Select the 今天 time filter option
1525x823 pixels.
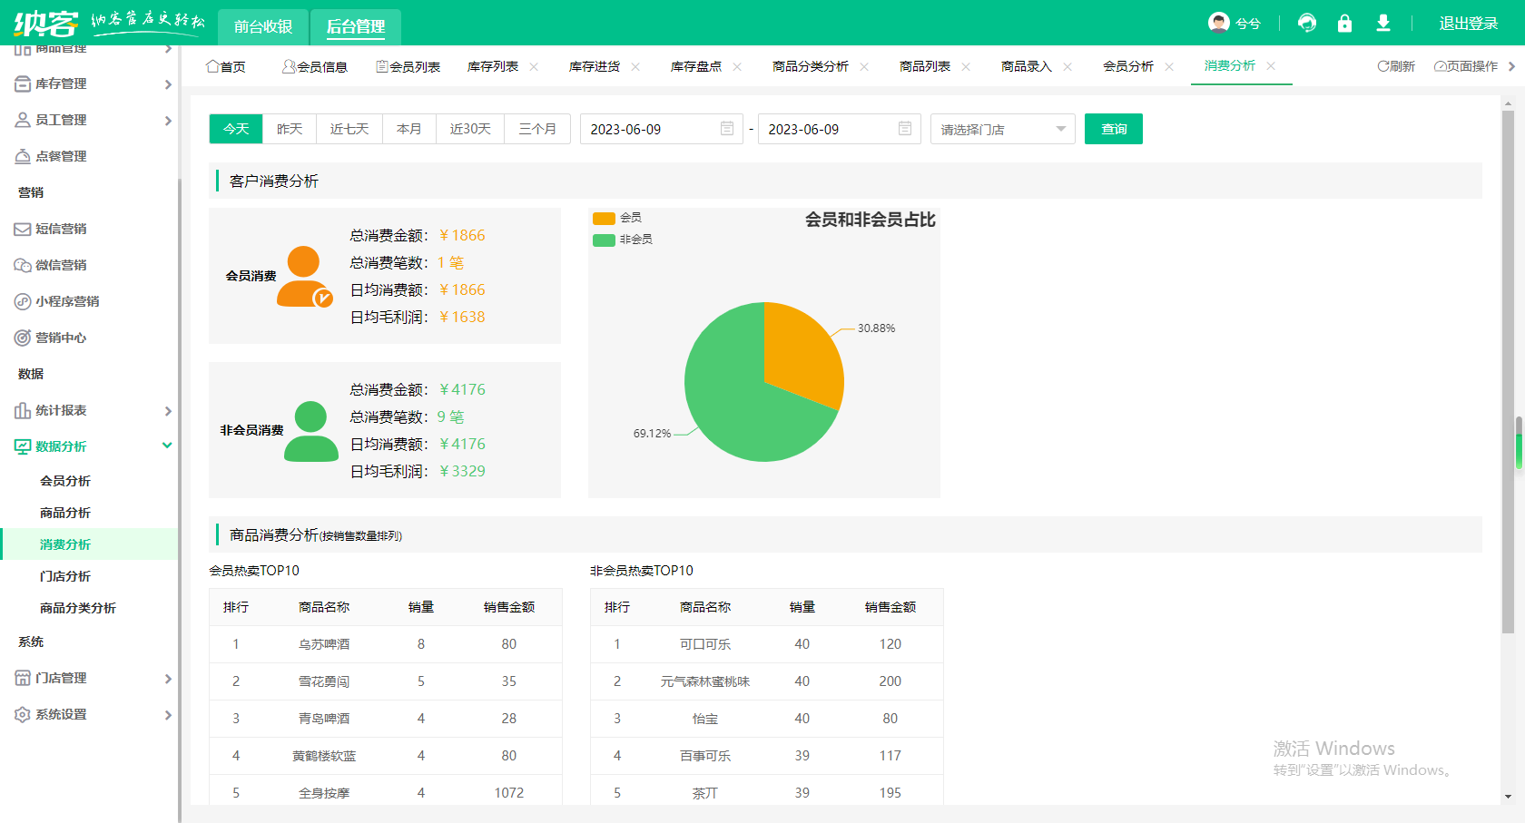click(x=235, y=128)
